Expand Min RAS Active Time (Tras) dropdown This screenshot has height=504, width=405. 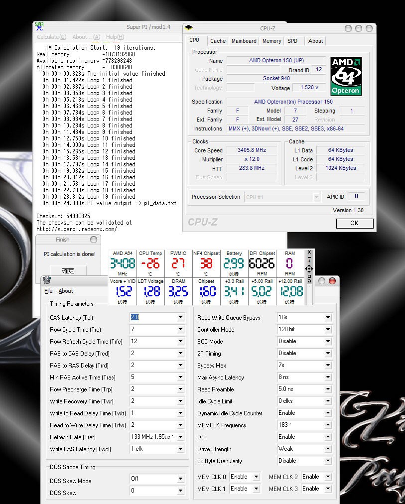click(181, 377)
